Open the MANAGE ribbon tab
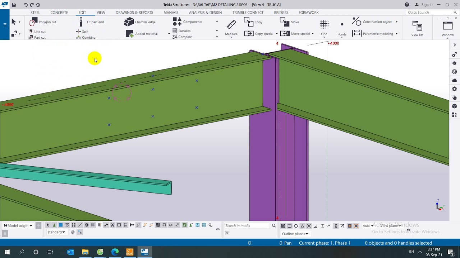 pos(171,13)
